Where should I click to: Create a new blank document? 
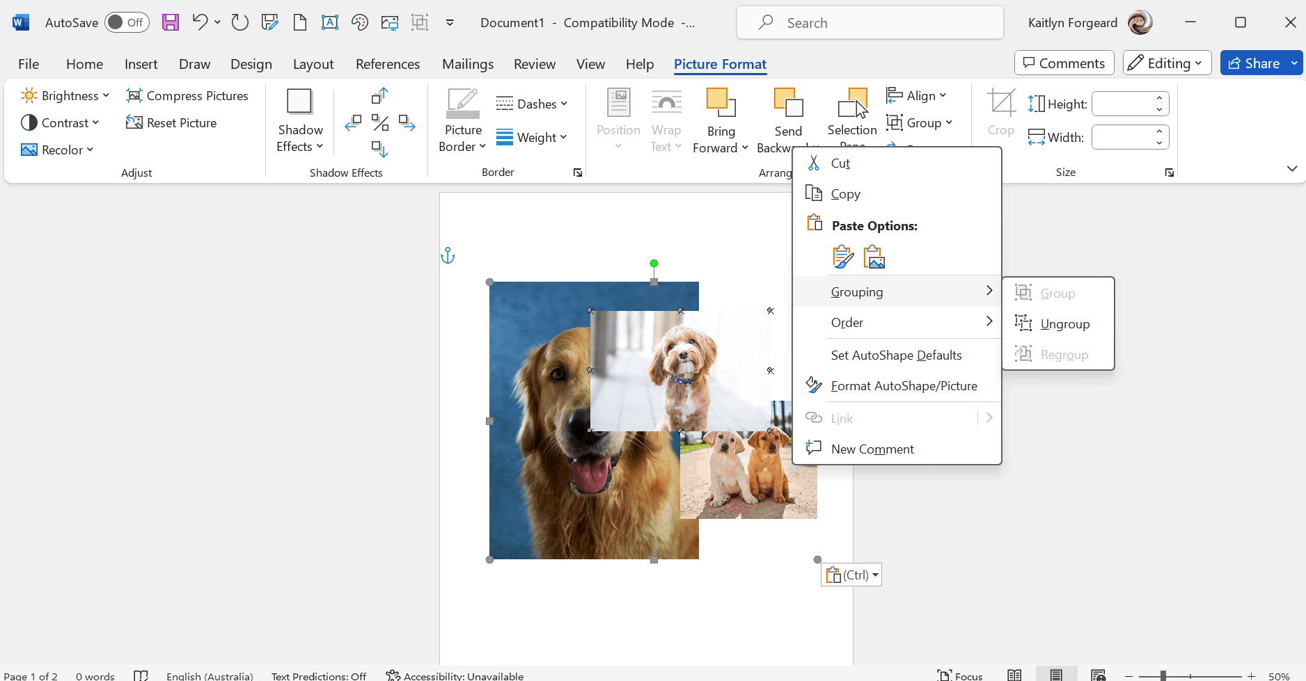(x=300, y=22)
